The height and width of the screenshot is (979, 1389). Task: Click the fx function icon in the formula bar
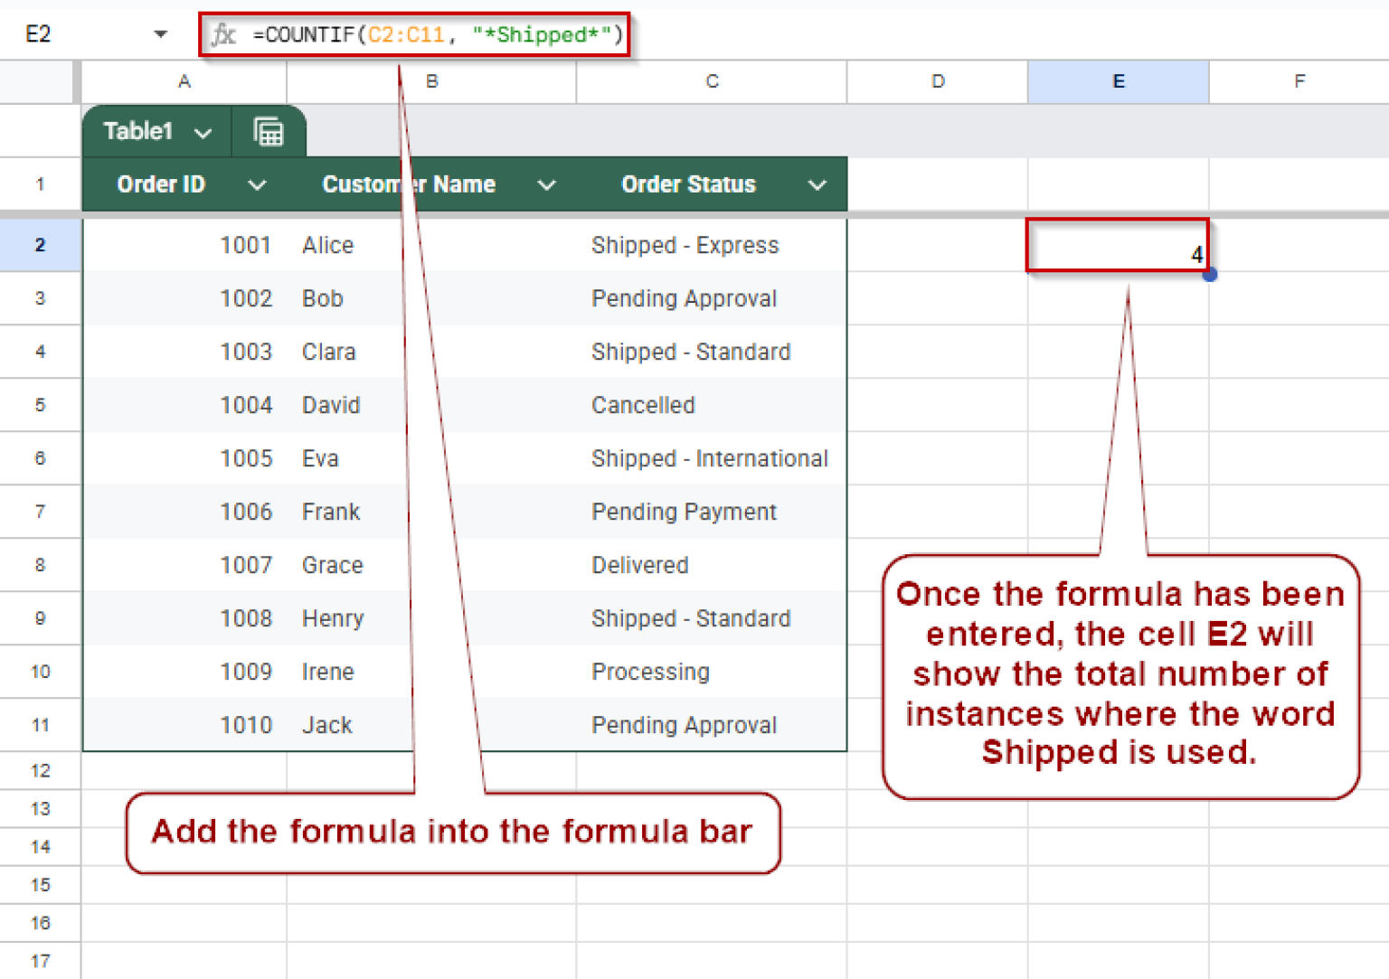pos(222,34)
